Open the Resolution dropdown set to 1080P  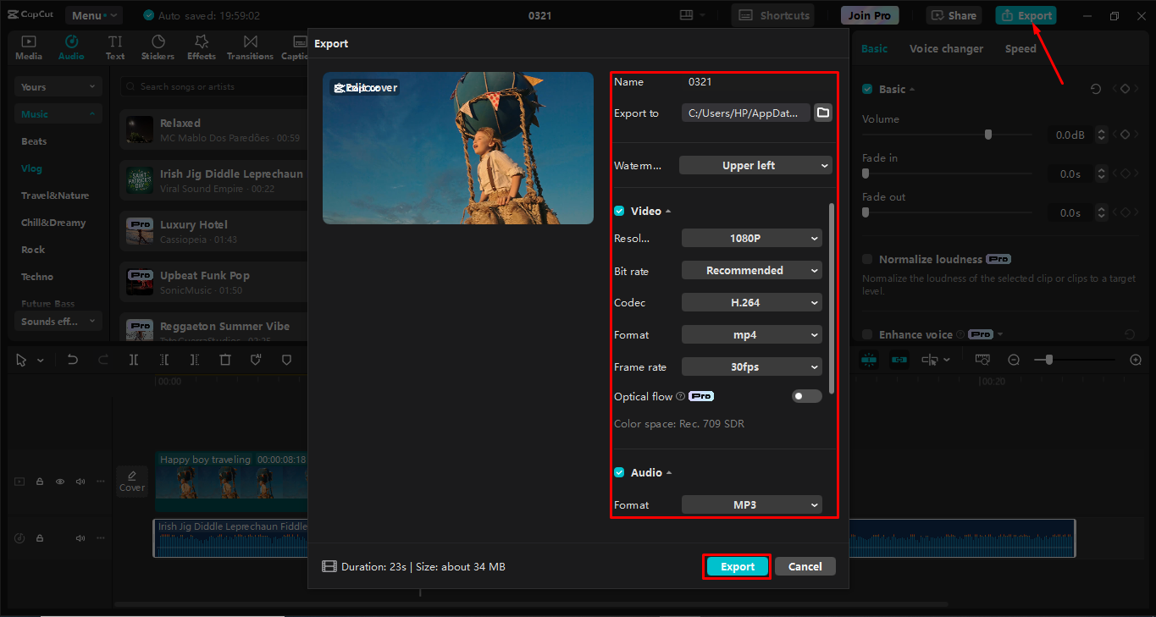click(x=750, y=238)
